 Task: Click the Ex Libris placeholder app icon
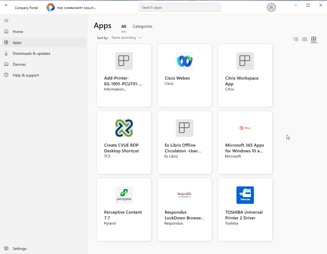click(185, 128)
